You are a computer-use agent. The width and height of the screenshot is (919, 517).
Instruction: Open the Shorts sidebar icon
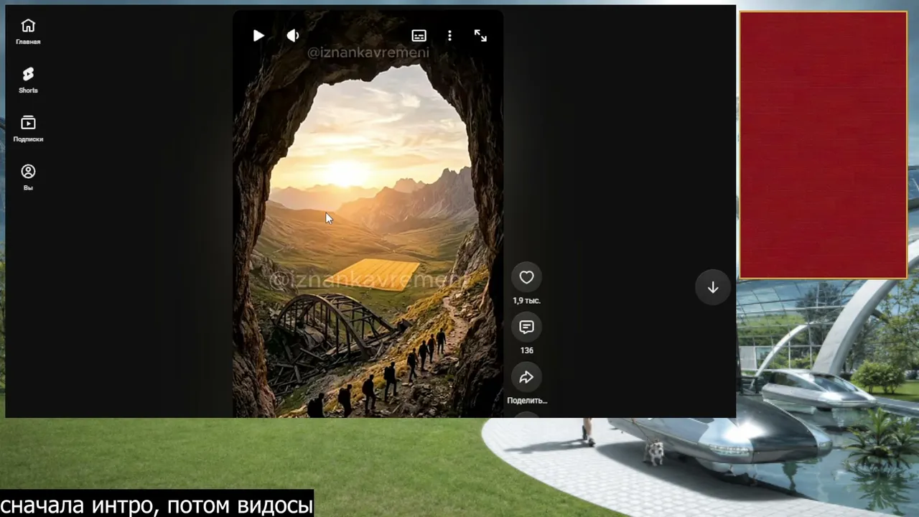coord(28,74)
